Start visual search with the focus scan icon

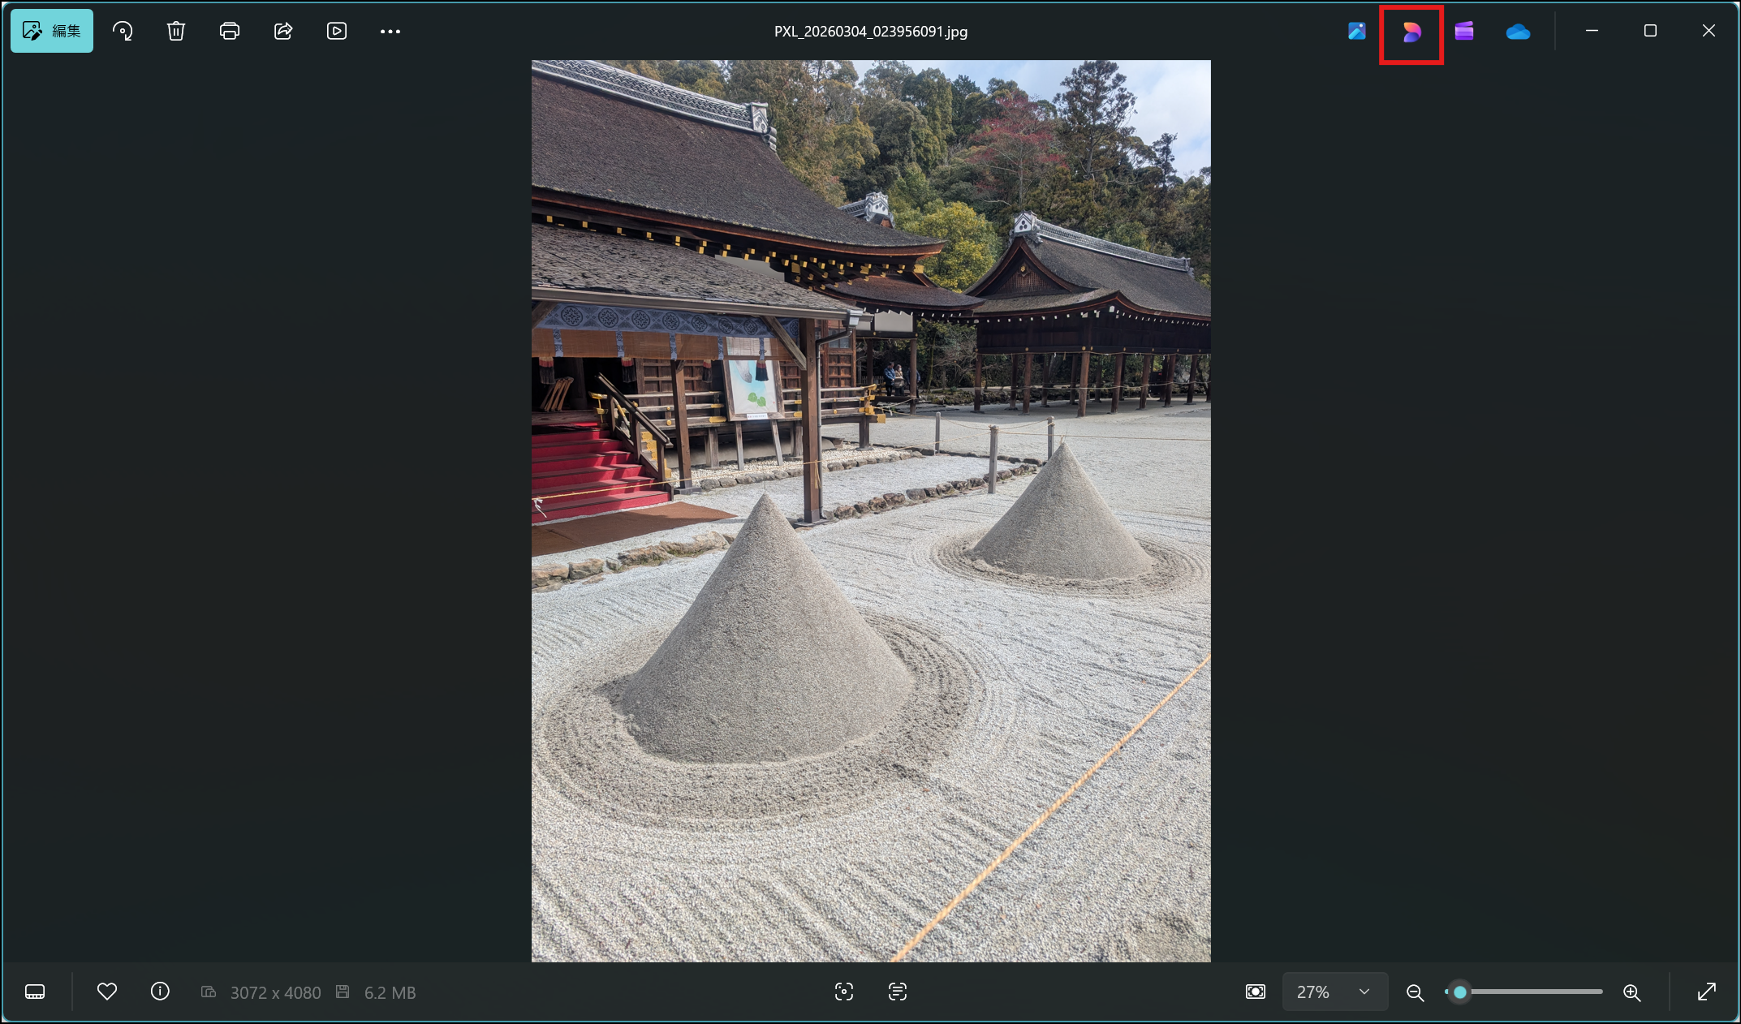point(844,992)
